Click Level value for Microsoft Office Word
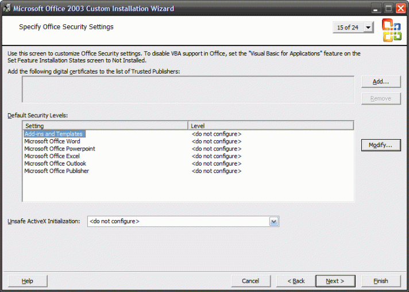Viewport: 409px width, 292px height. (217, 141)
